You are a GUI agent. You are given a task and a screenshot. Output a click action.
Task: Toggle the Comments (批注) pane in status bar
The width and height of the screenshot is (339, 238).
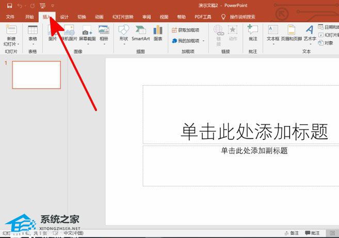(x=313, y=233)
